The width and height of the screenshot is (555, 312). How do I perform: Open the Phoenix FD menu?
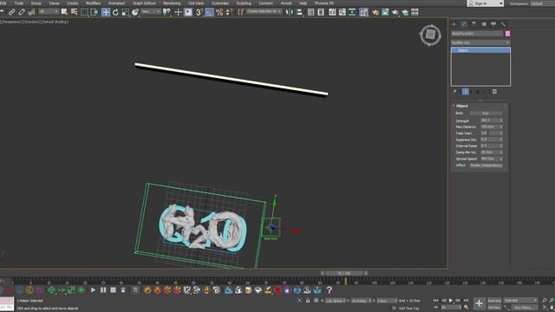click(324, 3)
